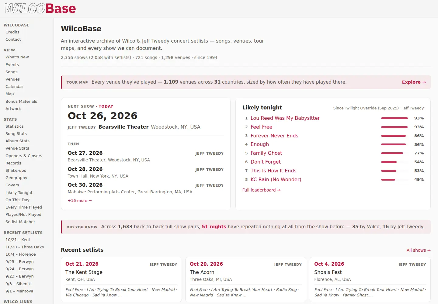
Task: Open the 9/24 – Berwyn setlist
Action: coord(19,269)
